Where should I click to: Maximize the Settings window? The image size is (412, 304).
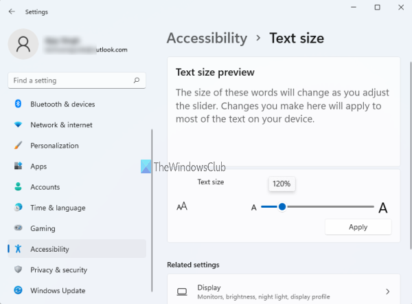click(x=377, y=7)
